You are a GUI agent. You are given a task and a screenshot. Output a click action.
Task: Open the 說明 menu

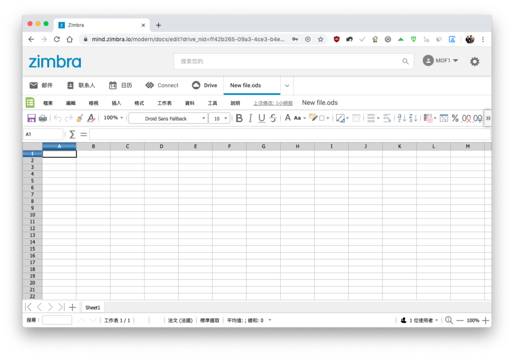tap(235, 103)
